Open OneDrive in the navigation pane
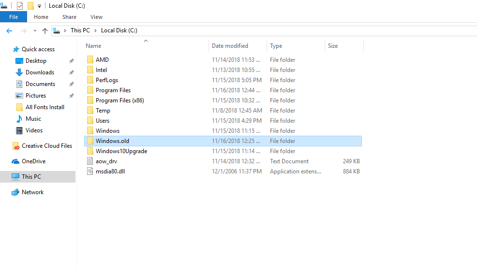 coord(33,161)
